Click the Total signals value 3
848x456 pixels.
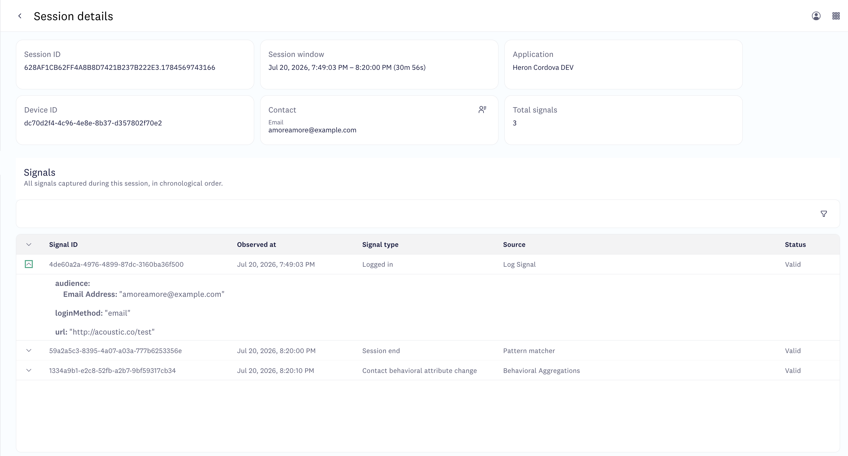coord(514,123)
